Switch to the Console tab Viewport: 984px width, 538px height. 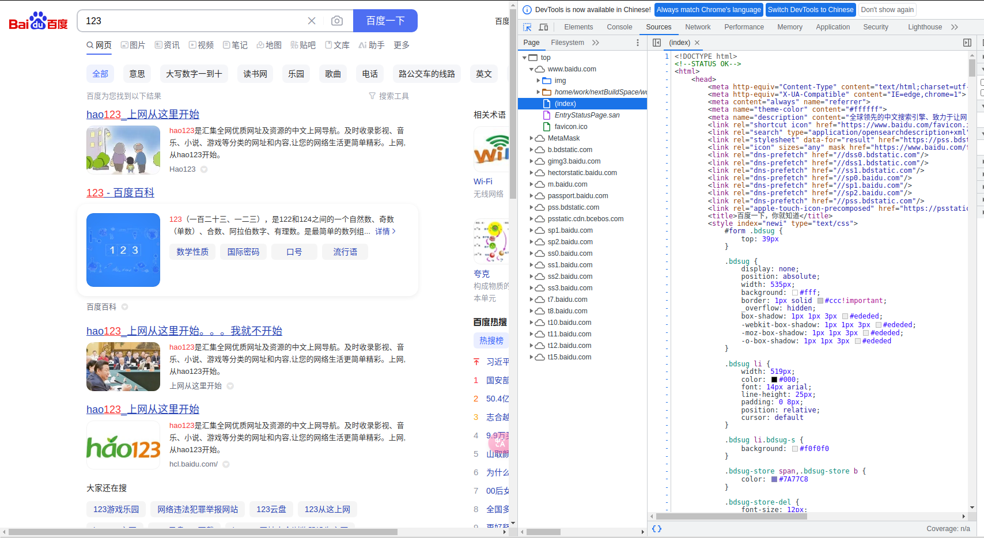(619, 27)
